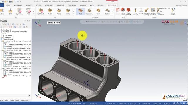
Task: Collapse operation 4 Port 5 Axis
Action: click(x=1, y=69)
